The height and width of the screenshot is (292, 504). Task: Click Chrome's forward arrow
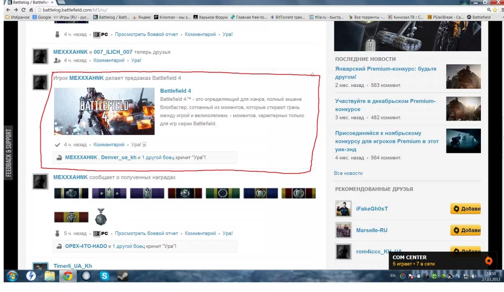tap(16, 10)
